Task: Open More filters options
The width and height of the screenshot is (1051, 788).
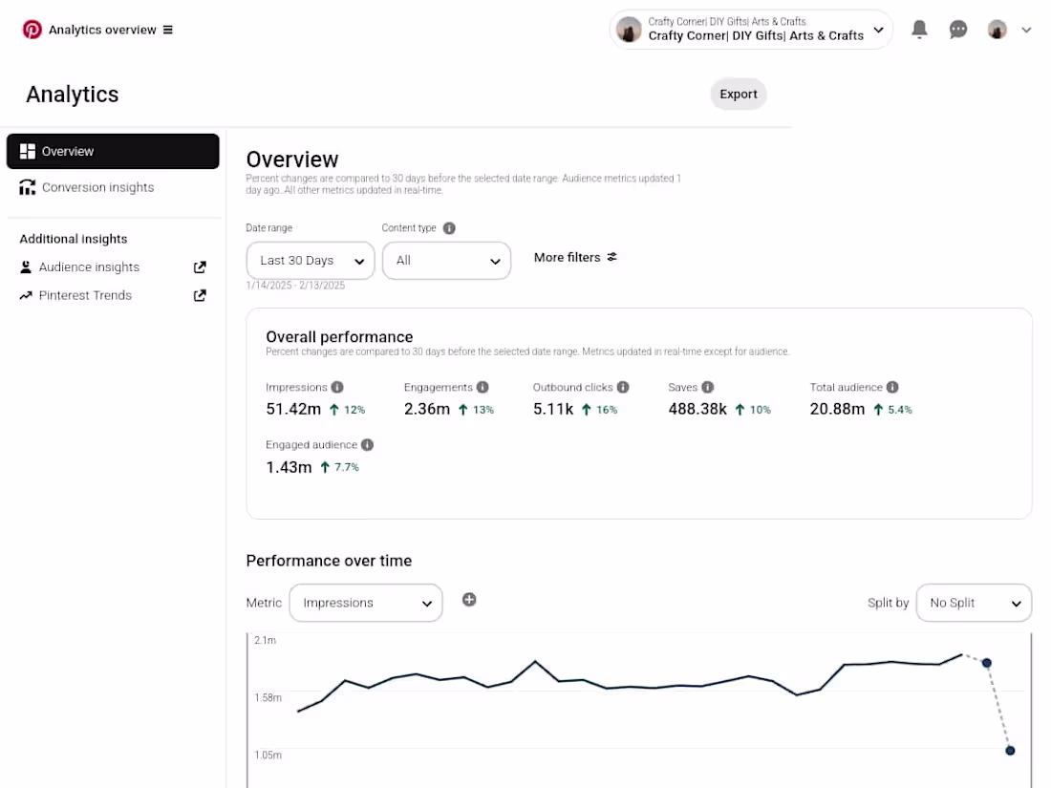Action: (x=575, y=257)
